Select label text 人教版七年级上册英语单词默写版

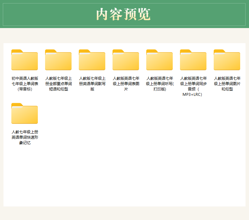point(92,84)
